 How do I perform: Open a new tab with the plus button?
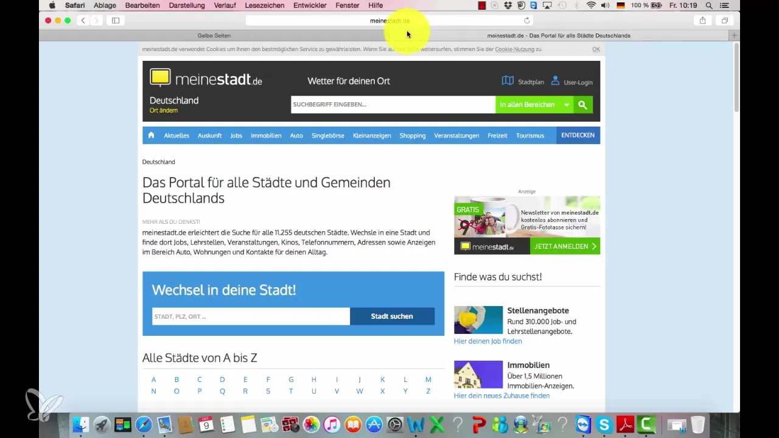(735, 35)
